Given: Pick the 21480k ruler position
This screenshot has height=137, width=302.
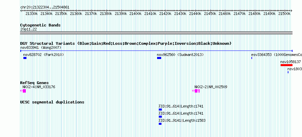Looking at the screenshot, I should (254, 14).
